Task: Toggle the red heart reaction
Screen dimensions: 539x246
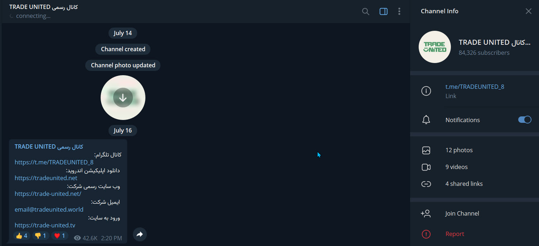Action: click(x=60, y=236)
